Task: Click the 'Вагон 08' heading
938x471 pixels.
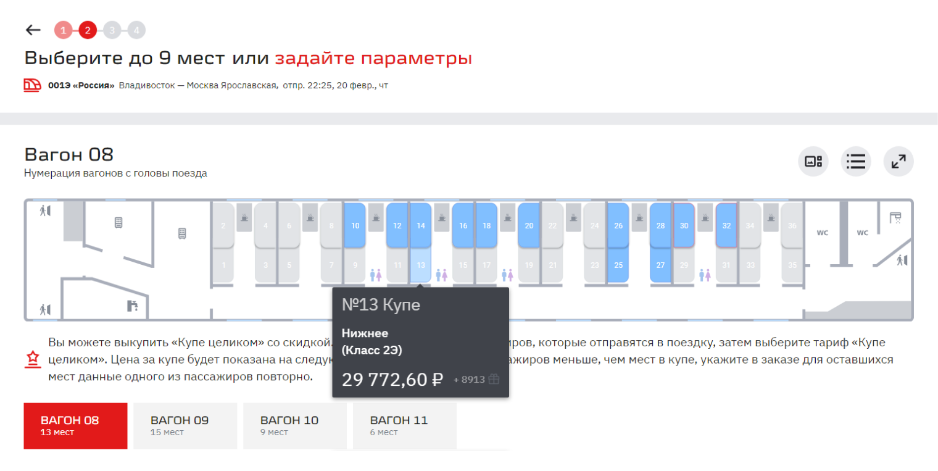Action: (69, 154)
